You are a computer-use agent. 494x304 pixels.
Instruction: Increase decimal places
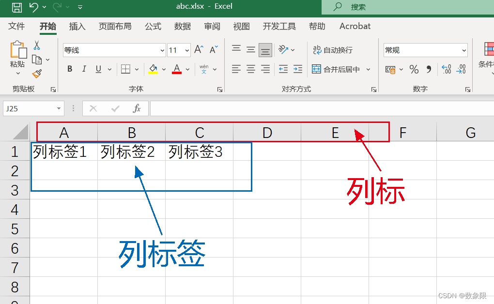[x=446, y=69]
